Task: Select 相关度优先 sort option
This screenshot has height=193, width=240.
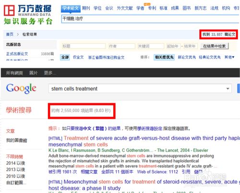Action: (164, 57)
